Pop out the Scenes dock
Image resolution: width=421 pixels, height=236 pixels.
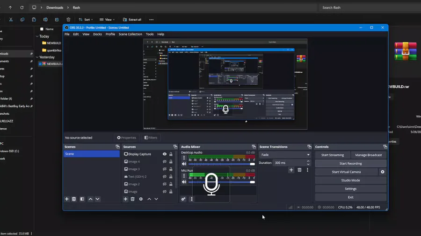point(117,146)
